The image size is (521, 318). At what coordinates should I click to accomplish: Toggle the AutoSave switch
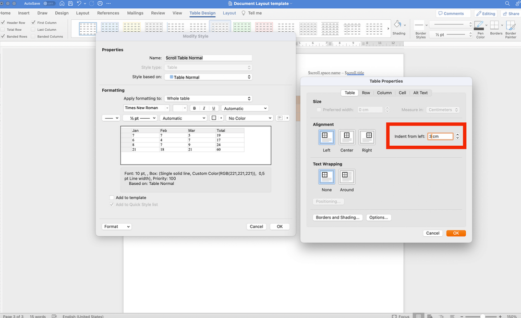point(49,3)
